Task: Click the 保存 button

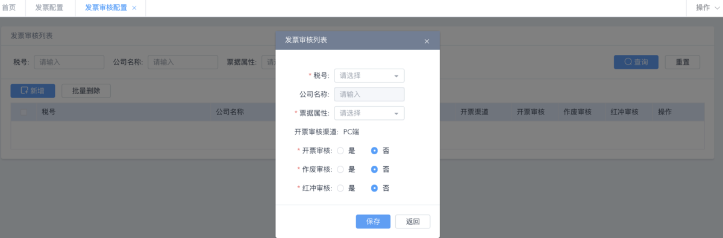Action: click(x=373, y=222)
